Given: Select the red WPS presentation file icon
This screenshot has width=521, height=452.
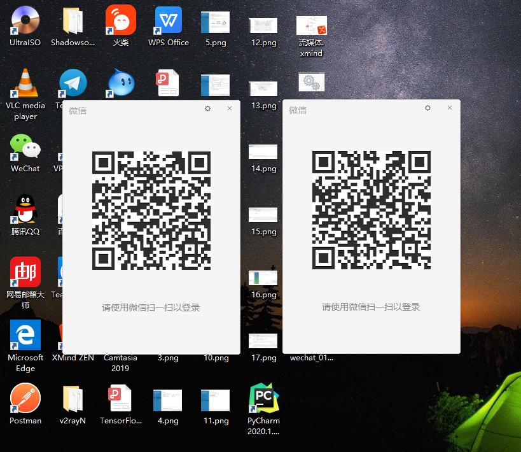Looking at the screenshot, I should pyautogui.click(x=167, y=83).
